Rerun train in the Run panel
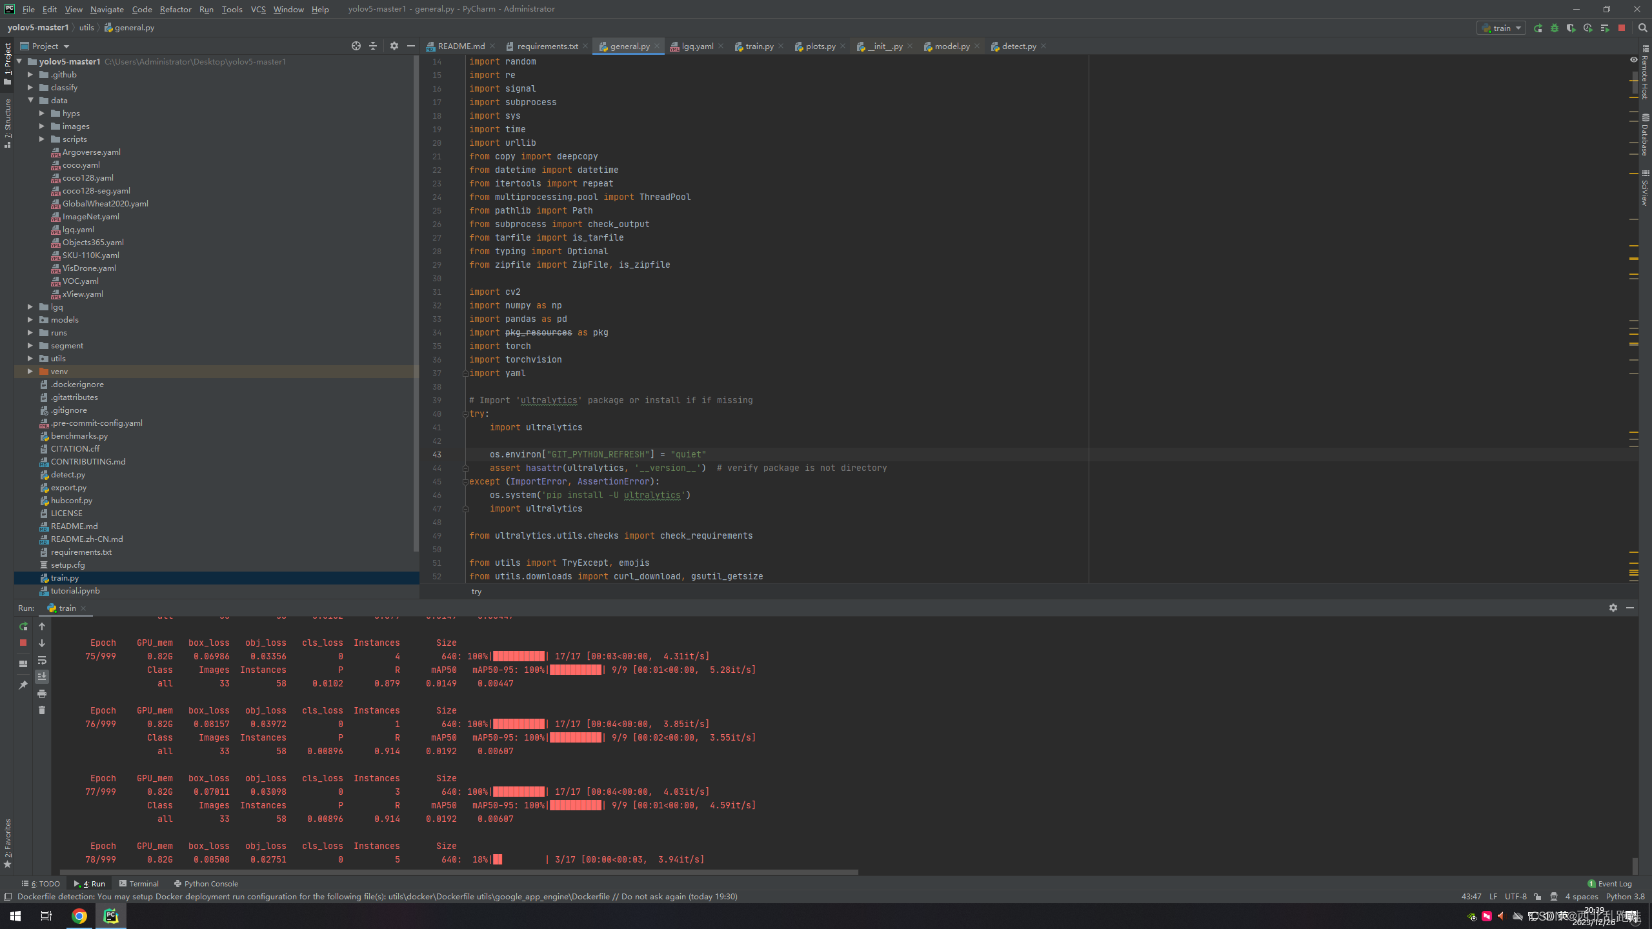Viewport: 1652px width, 929px height. 23,626
